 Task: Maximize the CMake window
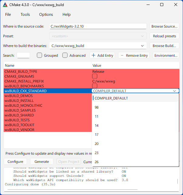click(162, 5)
